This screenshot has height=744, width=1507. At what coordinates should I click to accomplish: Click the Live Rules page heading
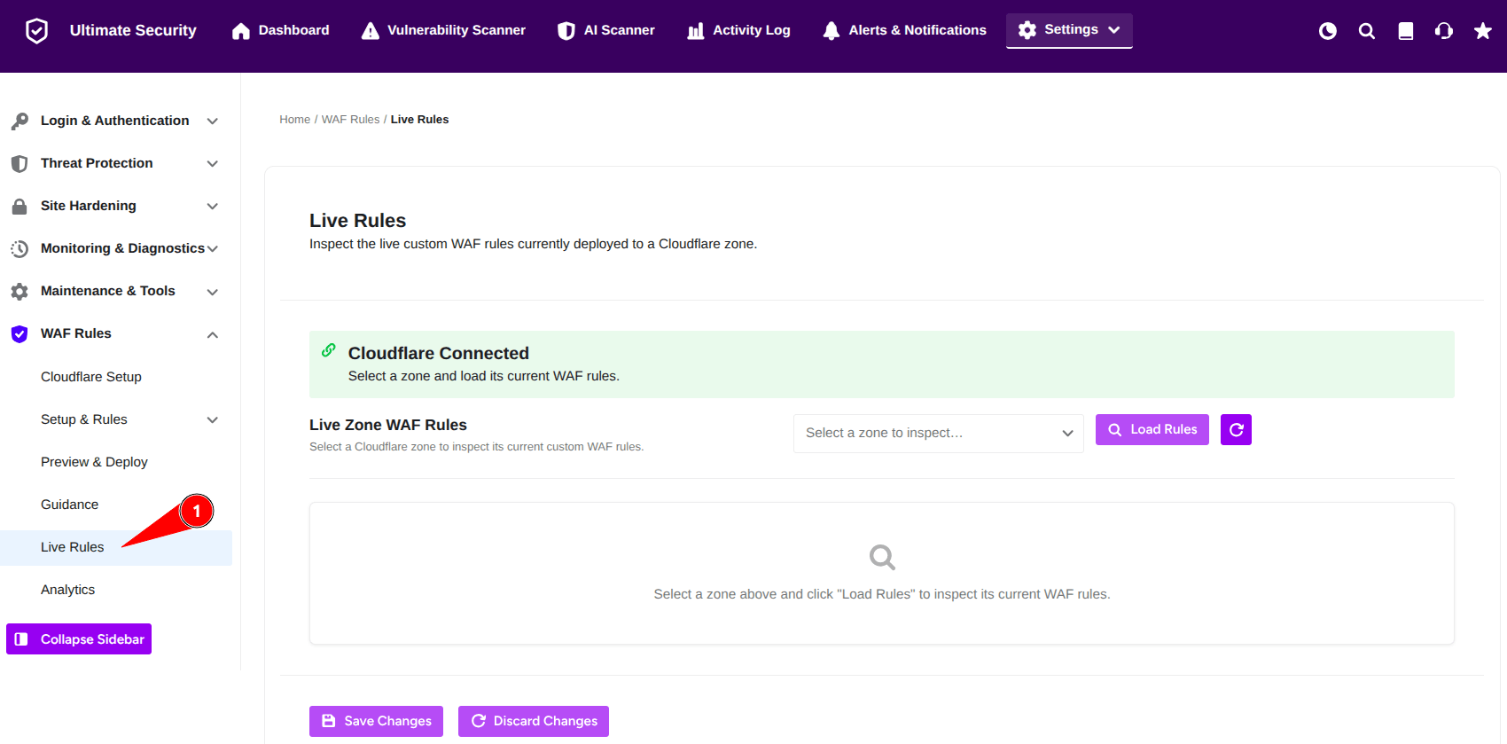(357, 221)
